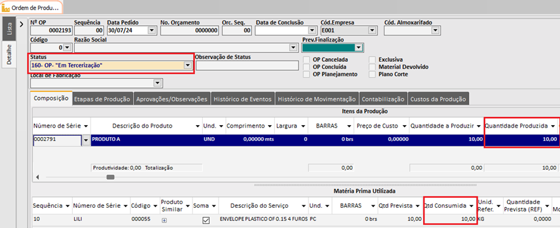Open the Razão Social dropdown

293,47
